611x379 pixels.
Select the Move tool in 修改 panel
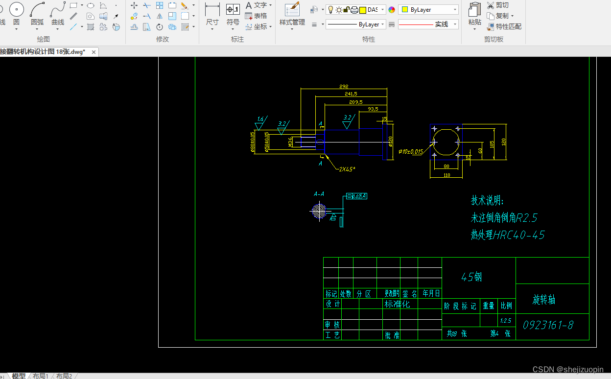(134, 5)
